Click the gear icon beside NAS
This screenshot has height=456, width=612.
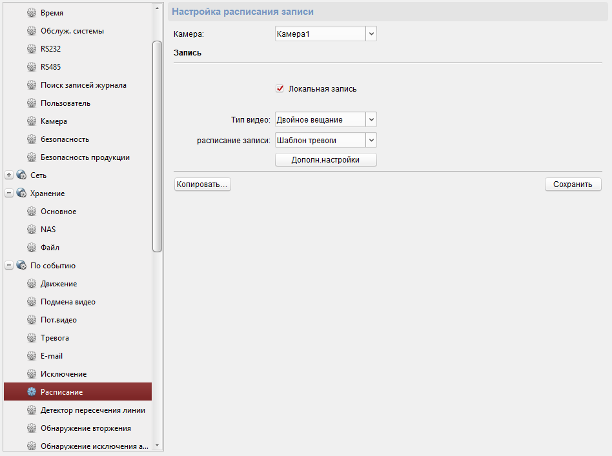pos(32,230)
